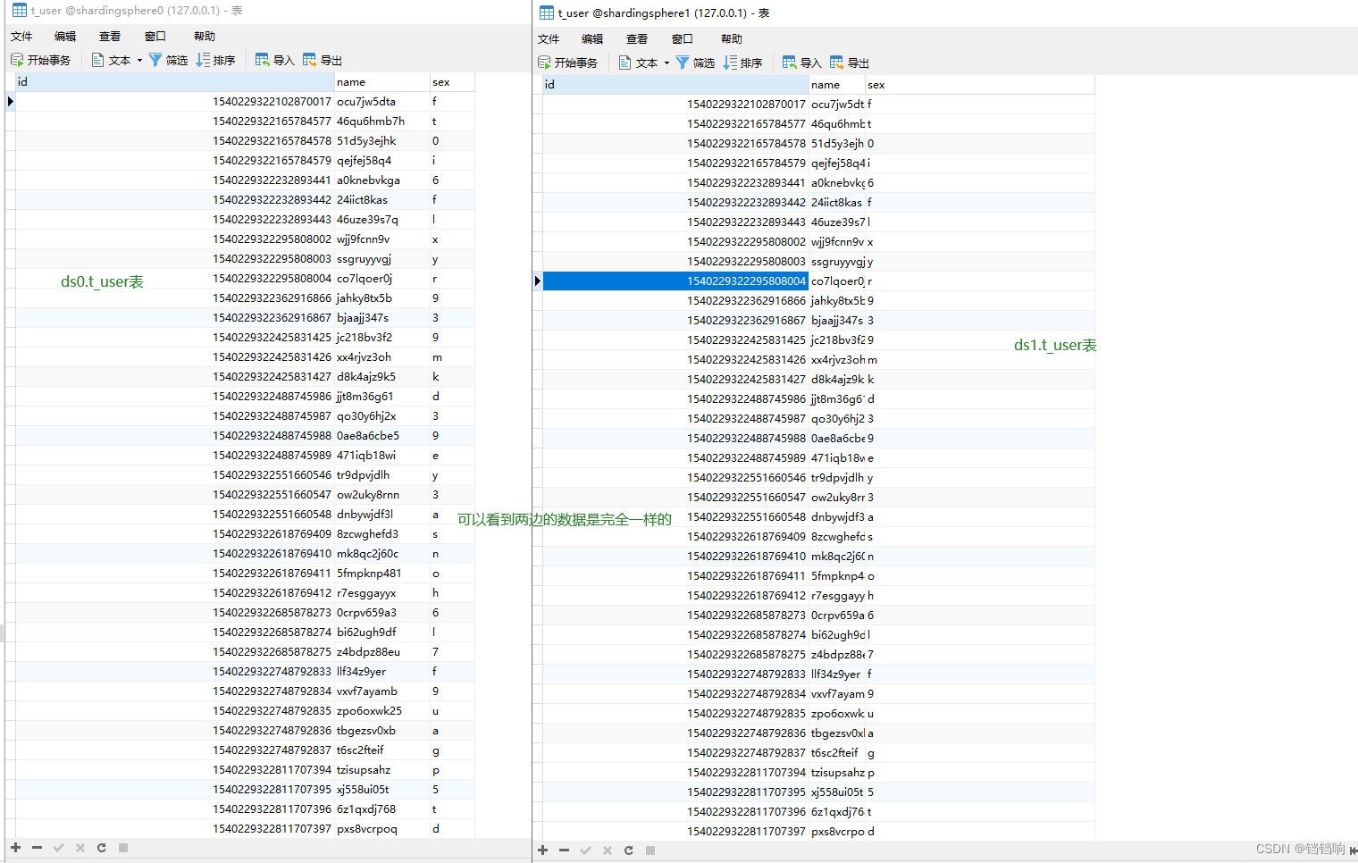Delete record with minus icon in shardingsphere0
This screenshot has width=1358, height=863.
(x=37, y=848)
